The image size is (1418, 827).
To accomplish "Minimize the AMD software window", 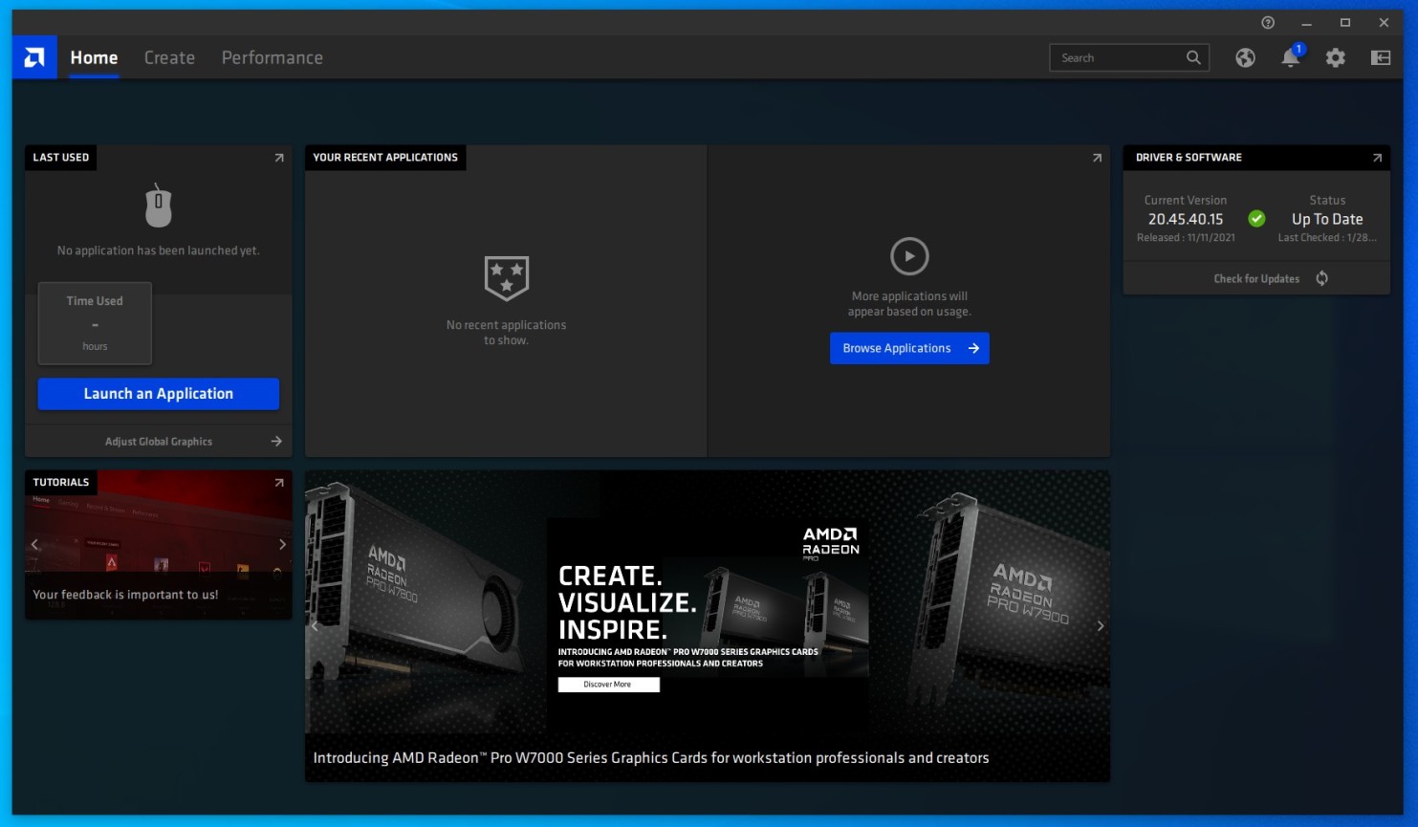I will 1307,23.
